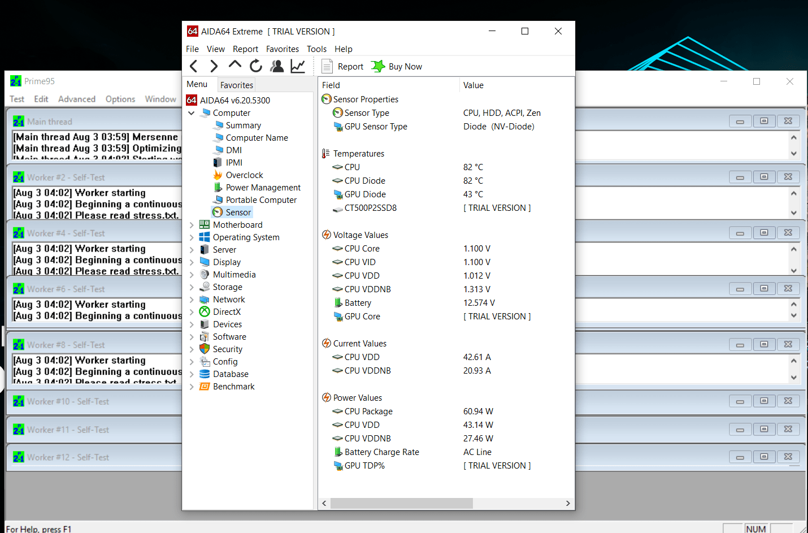808x533 pixels.
Task: Click the Value column header
Action: point(473,85)
